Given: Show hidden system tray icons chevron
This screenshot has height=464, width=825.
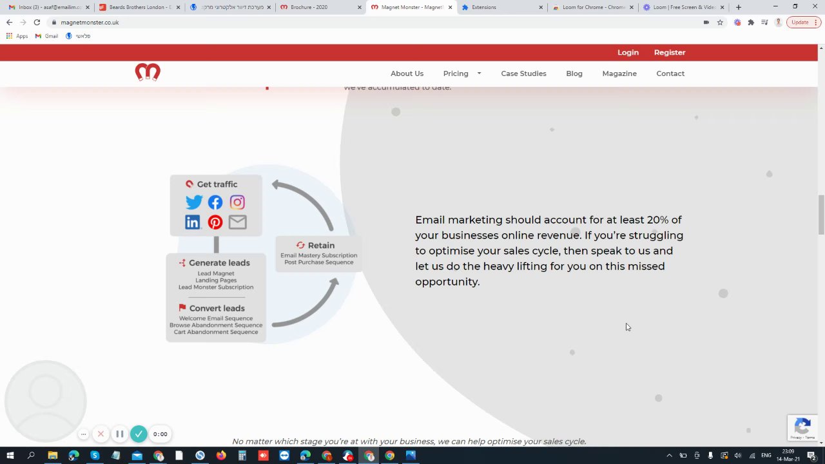Looking at the screenshot, I should (669, 456).
